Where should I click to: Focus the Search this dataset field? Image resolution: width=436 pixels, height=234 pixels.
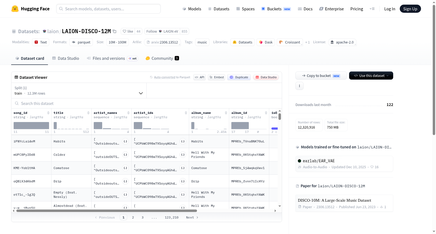147,103
